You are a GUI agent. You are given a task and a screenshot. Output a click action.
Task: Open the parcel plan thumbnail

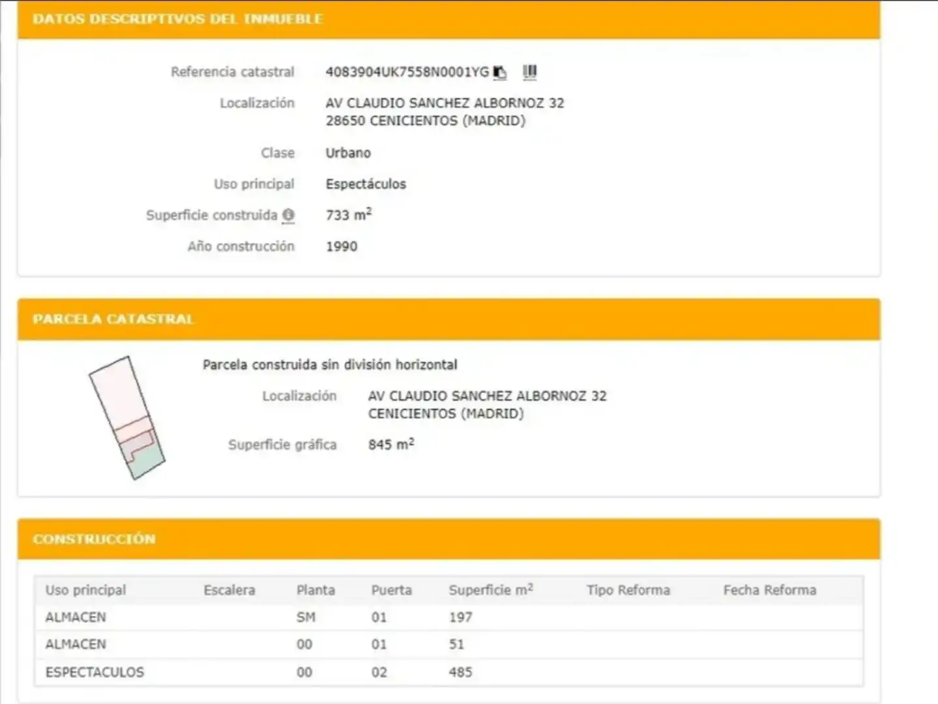pos(126,418)
